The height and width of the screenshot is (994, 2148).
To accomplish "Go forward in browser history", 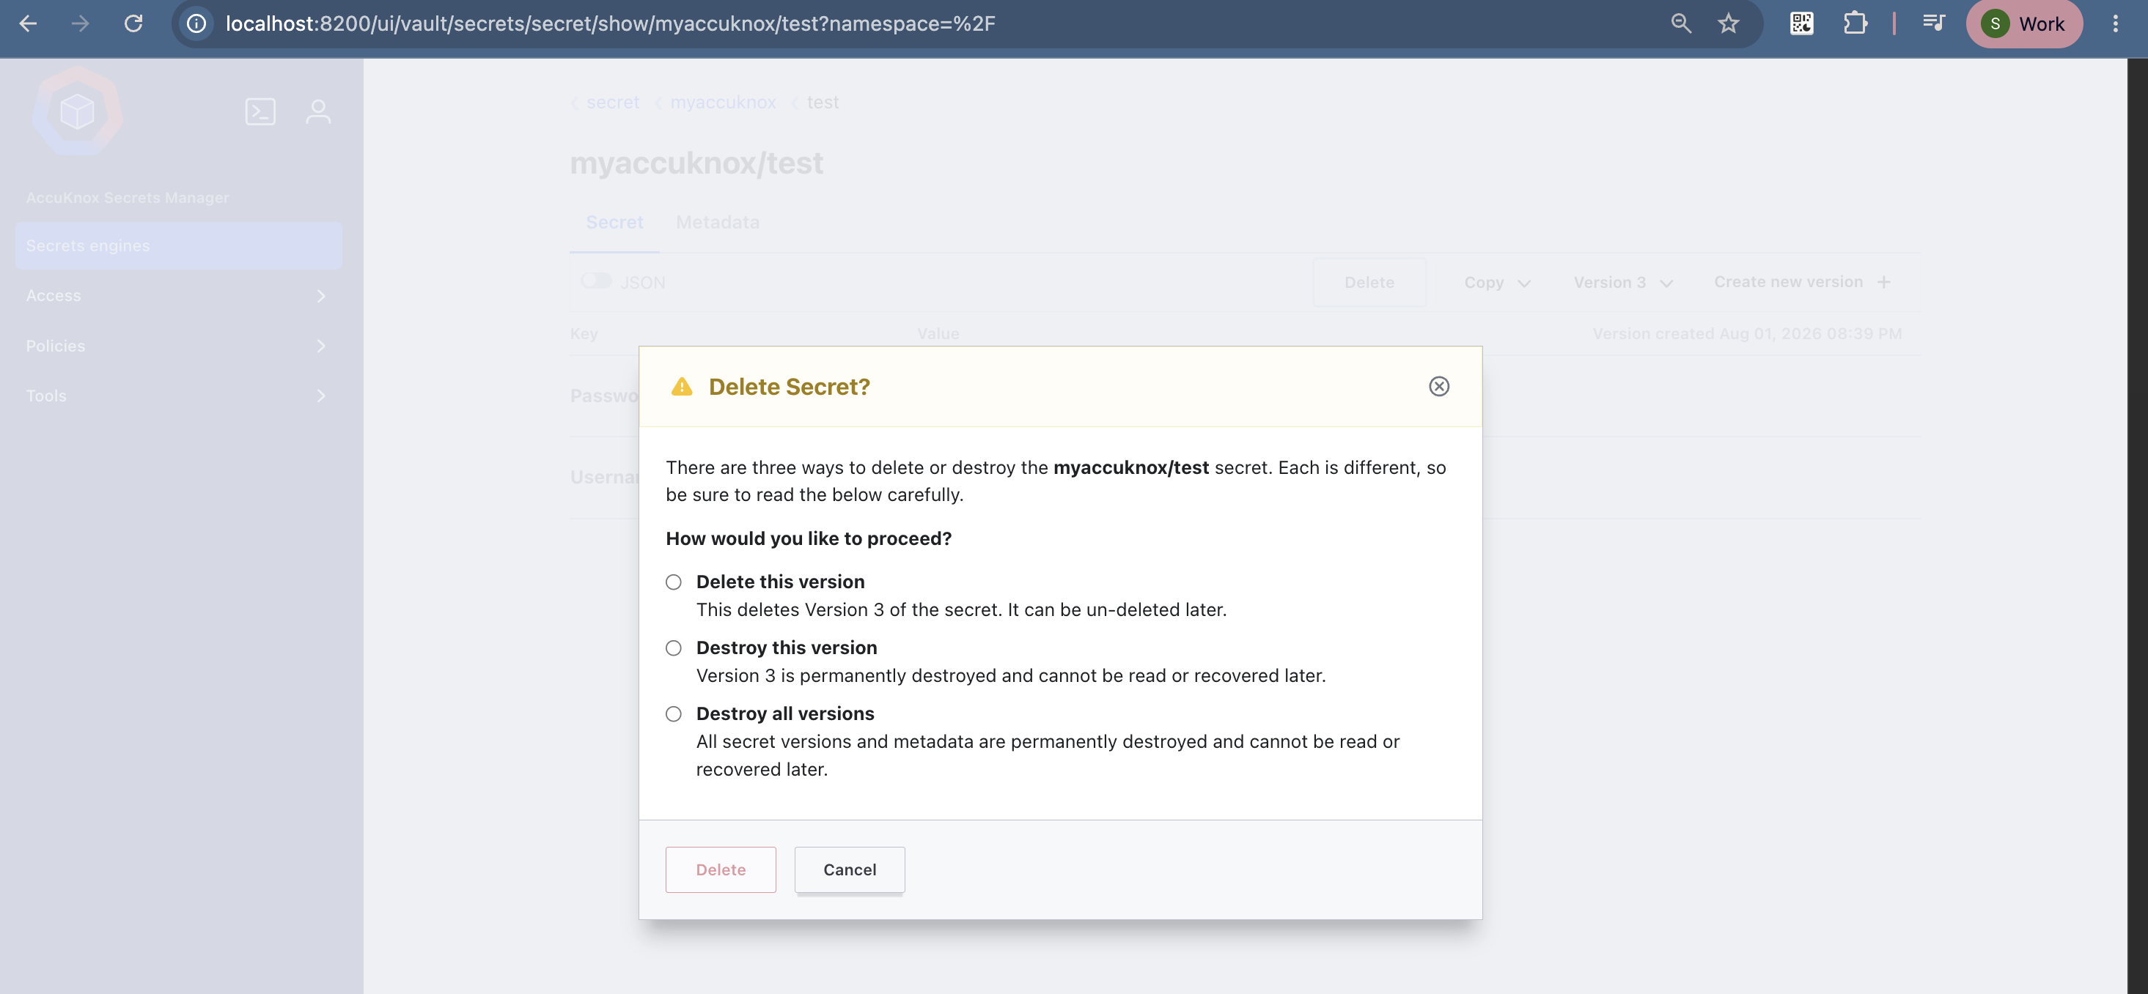I will pyautogui.click(x=80, y=23).
